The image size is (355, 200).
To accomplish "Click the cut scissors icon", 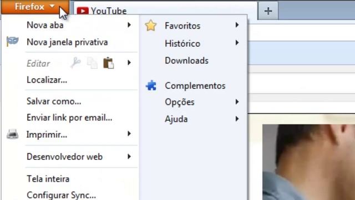I will 75,63.
